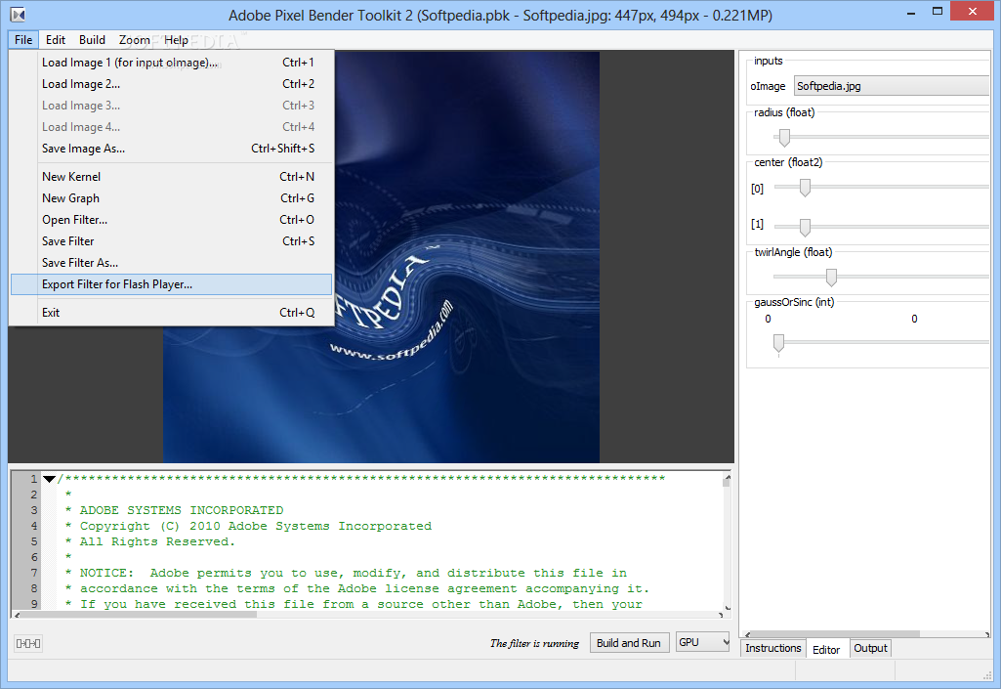The height and width of the screenshot is (689, 1001).
Task: Open the Build menu
Action: pos(92,40)
